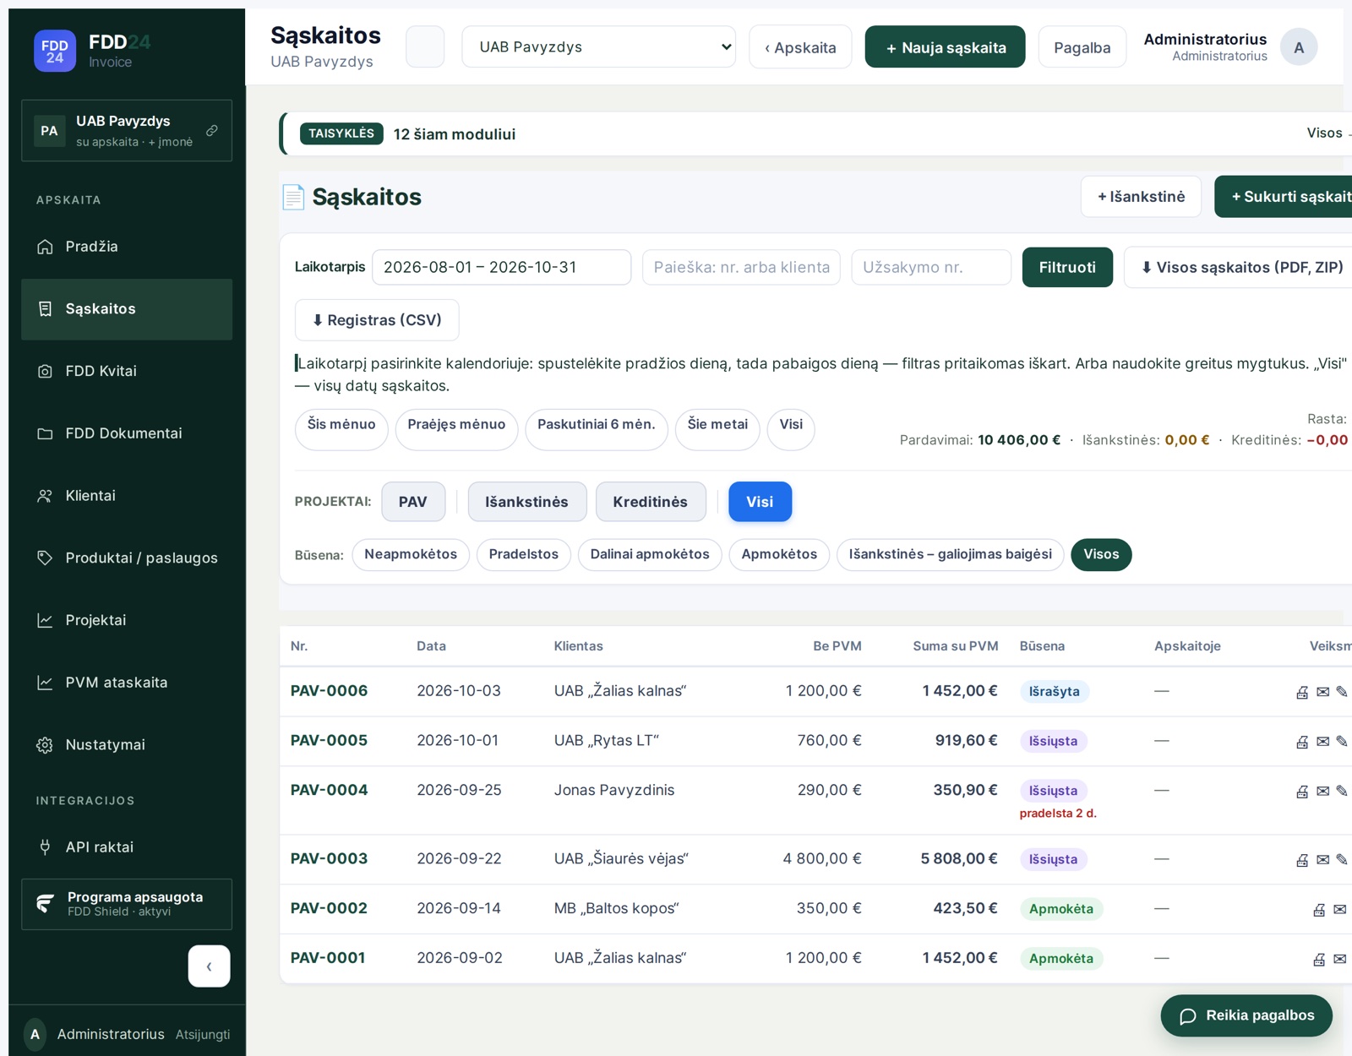Select Apmokėtos status filter chip
Viewport: 1352px width, 1056px height.
(x=779, y=554)
